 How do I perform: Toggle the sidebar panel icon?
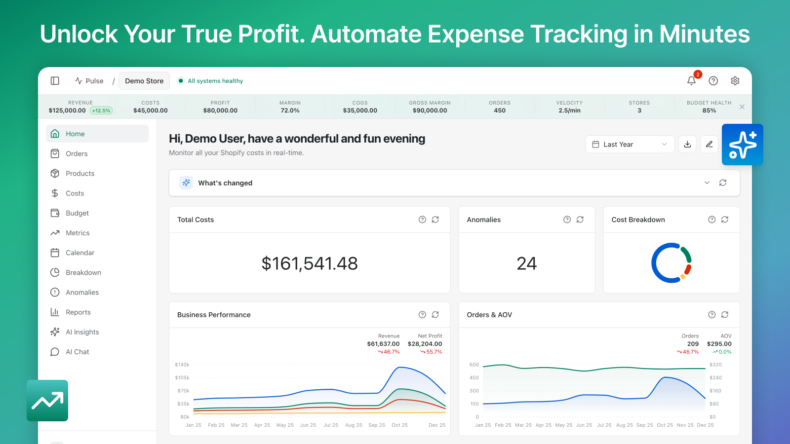click(x=55, y=81)
